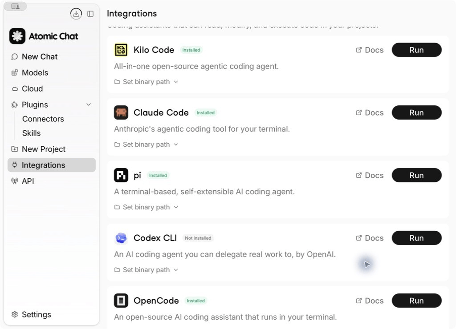Click 'A terminal-based, self-extensible AI coding agent.' text

click(204, 192)
